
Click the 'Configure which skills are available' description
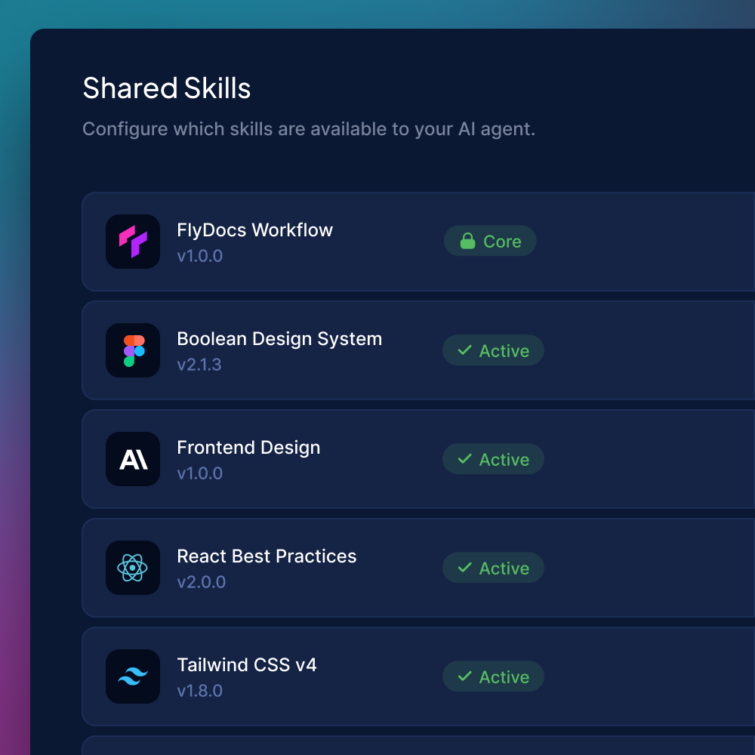[x=309, y=130]
